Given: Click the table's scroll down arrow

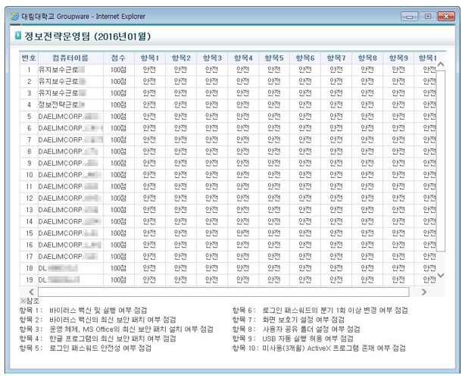Looking at the screenshot, I should click(441, 275).
